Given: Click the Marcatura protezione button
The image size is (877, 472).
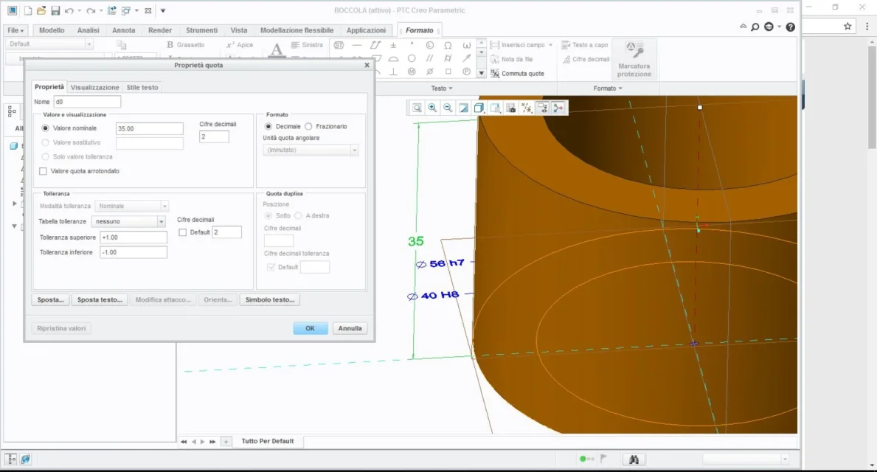Looking at the screenshot, I should [x=634, y=59].
